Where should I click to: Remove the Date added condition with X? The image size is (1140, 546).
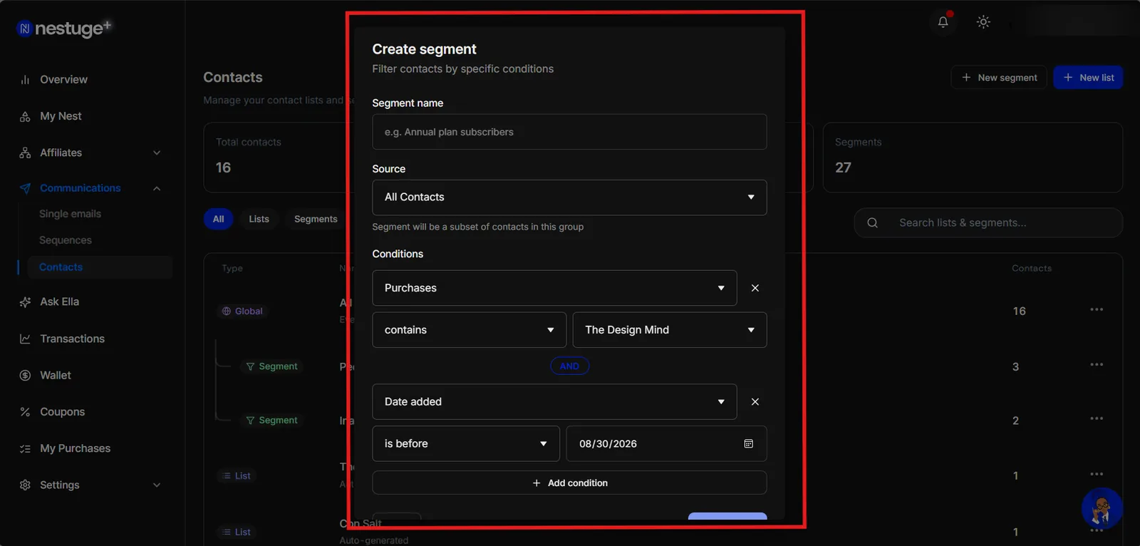point(755,402)
